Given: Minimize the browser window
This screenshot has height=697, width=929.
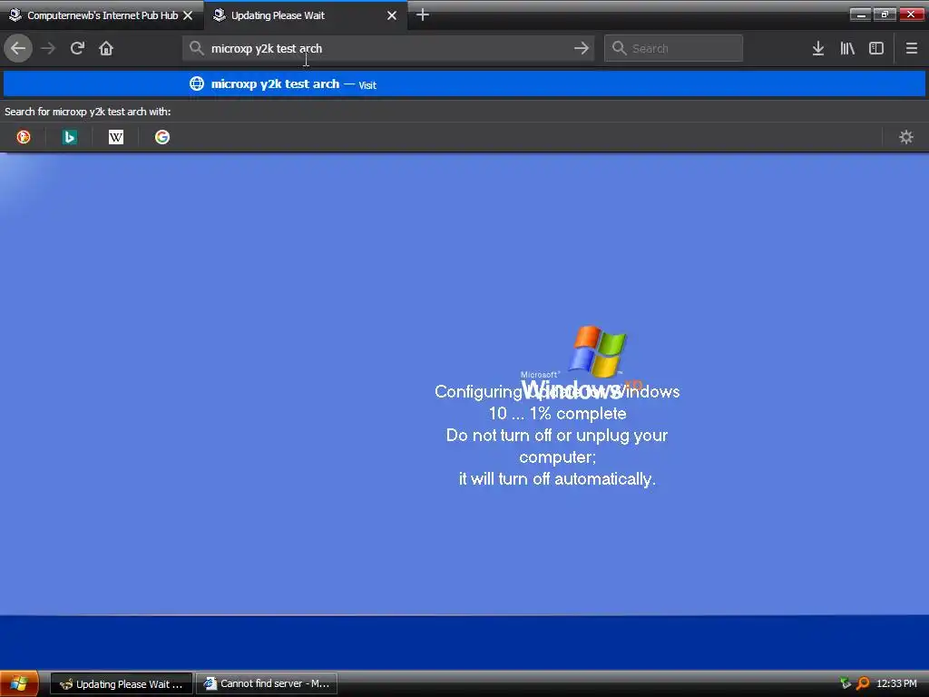Looking at the screenshot, I should coord(860,15).
